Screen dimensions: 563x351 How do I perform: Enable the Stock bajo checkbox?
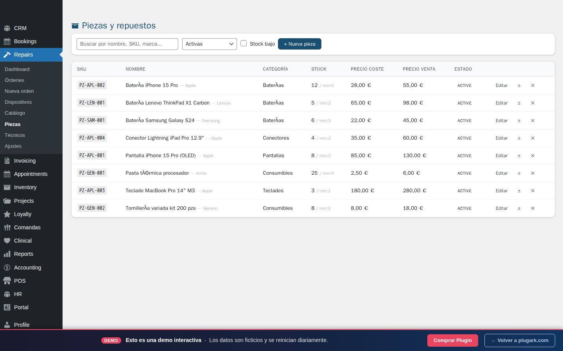click(x=244, y=44)
